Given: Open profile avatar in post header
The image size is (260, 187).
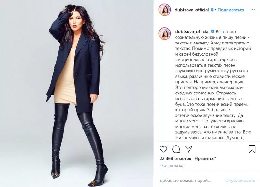Looking at the screenshot, I should point(165,10).
